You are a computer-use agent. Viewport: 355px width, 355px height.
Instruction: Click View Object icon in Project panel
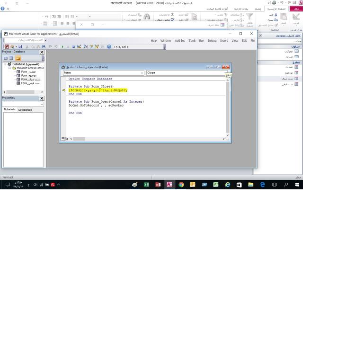coord(11,58)
